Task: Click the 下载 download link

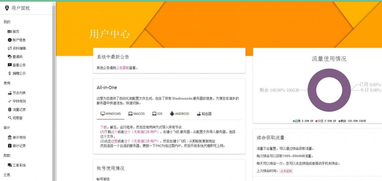Action: (x=103, y=127)
